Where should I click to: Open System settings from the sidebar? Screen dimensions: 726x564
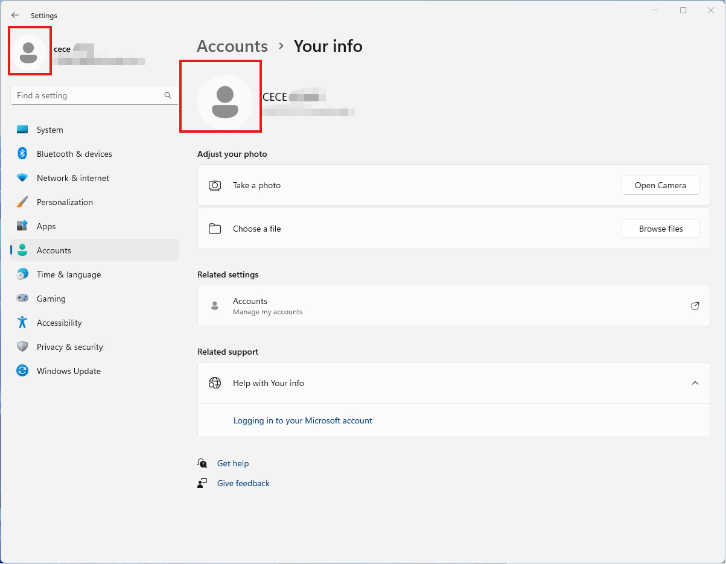(x=49, y=129)
